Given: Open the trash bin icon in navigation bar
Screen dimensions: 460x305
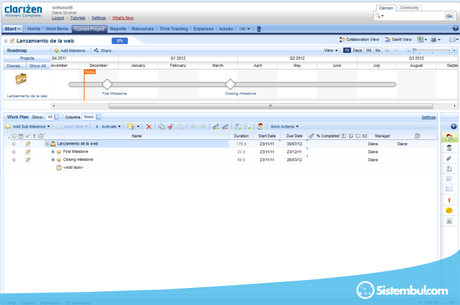Looking at the screenshot, I should point(258,29).
